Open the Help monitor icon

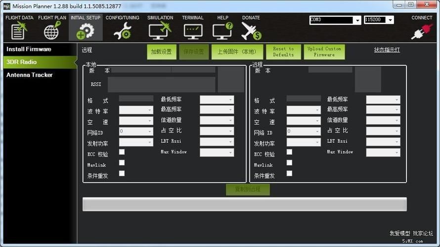(222, 31)
